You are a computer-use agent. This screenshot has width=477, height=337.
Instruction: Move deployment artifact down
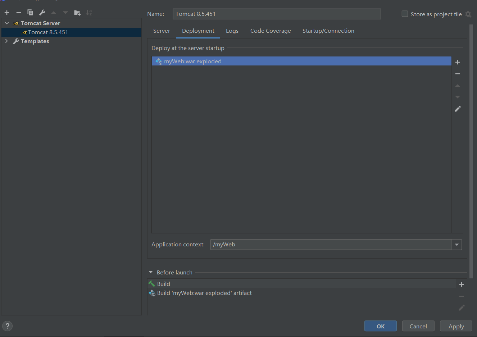458,97
